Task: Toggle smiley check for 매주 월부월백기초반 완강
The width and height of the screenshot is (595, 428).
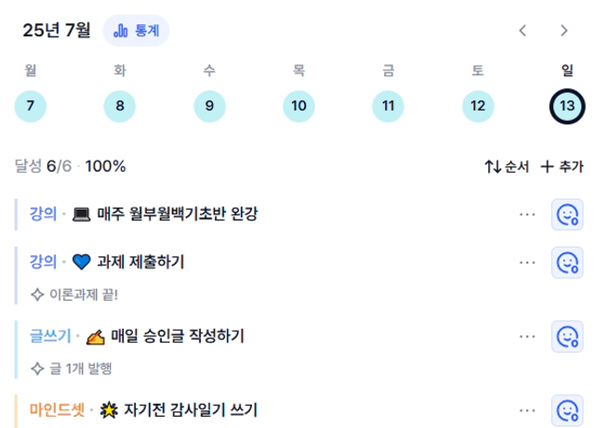Action: [567, 214]
